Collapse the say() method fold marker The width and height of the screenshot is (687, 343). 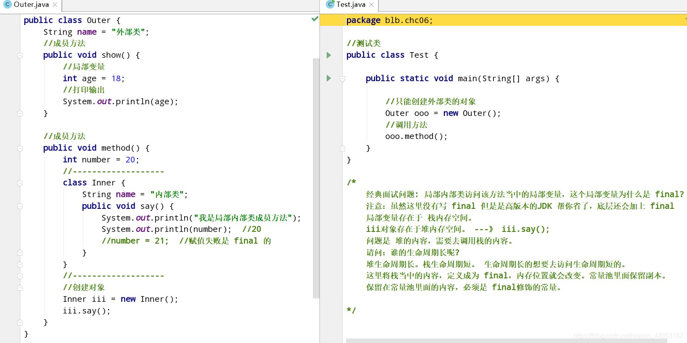[x=20, y=206]
